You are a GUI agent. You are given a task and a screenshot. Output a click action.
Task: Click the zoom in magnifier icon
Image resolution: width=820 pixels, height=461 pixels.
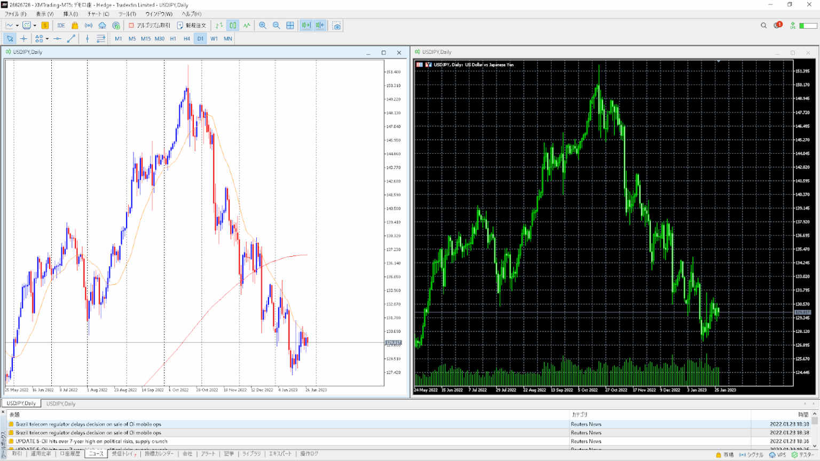(263, 26)
